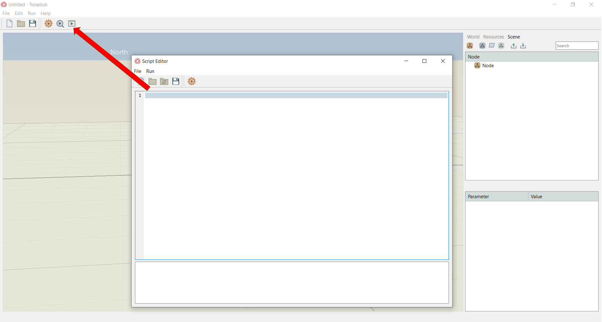Screen dimensions: 602x322
Task: Open the Run menu of main window
Action: (32, 13)
